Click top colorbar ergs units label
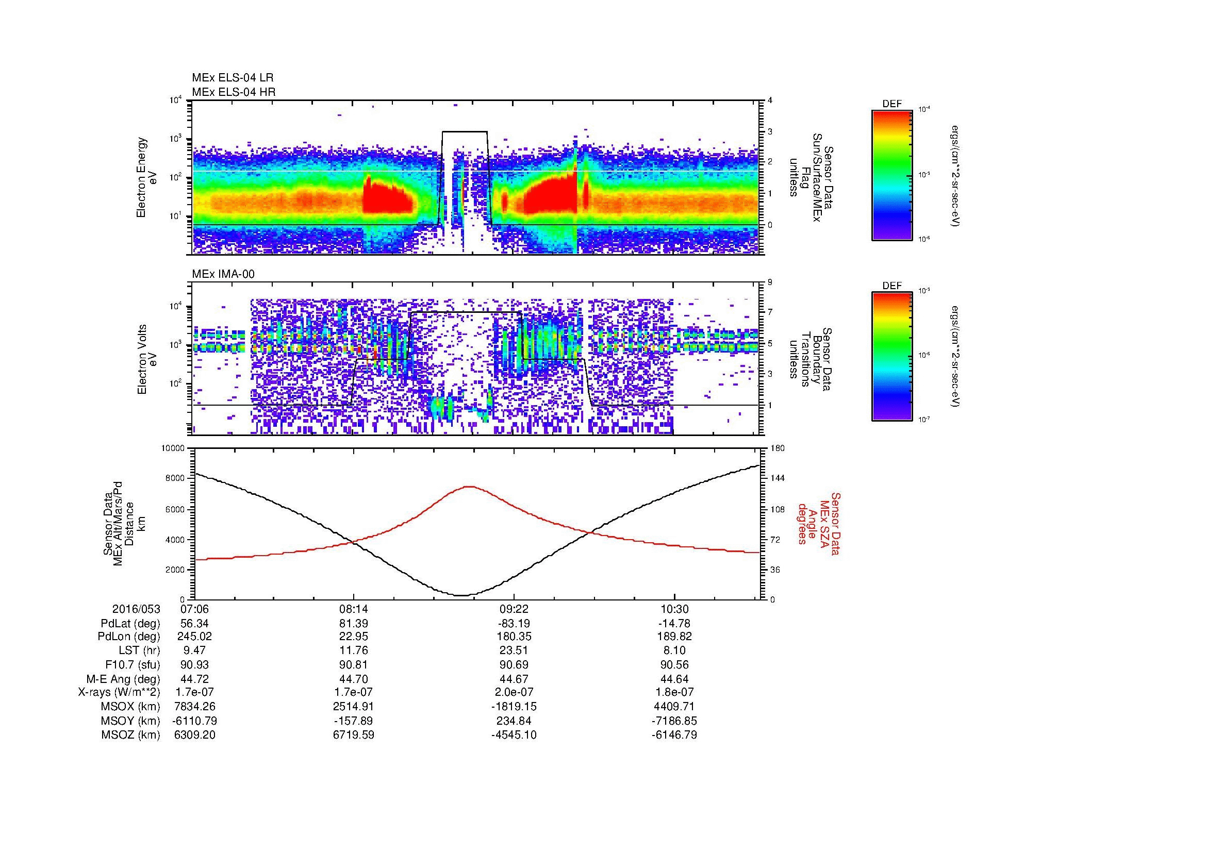The height and width of the screenshot is (852, 1206). (955, 175)
